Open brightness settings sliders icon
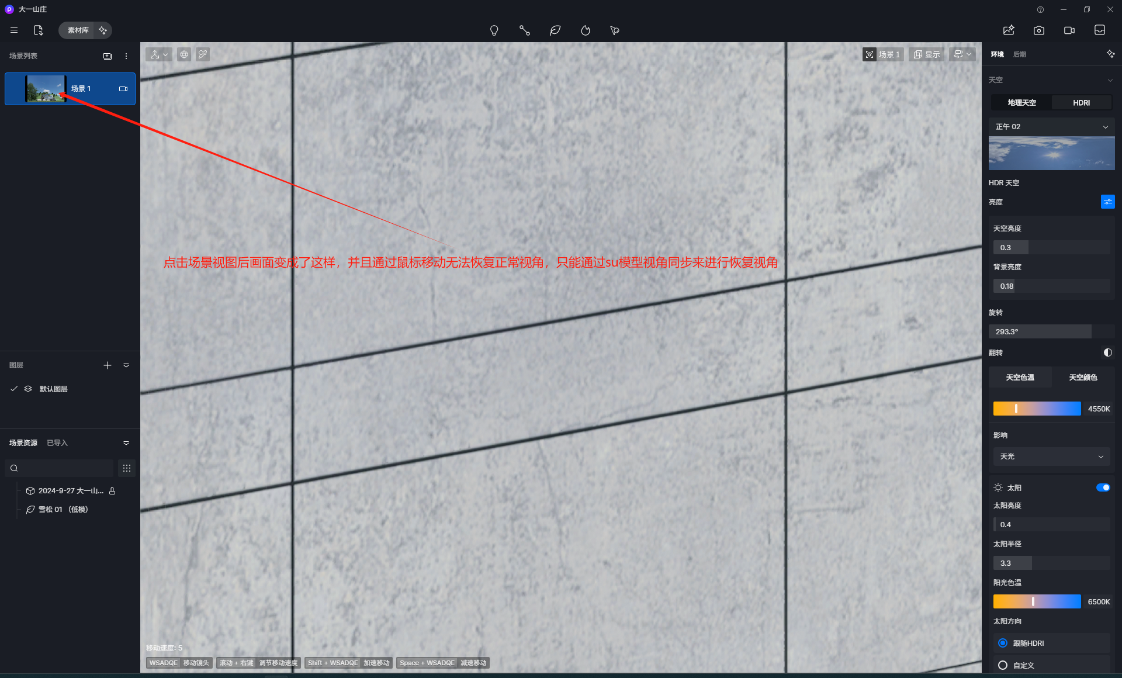 coord(1107,202)
